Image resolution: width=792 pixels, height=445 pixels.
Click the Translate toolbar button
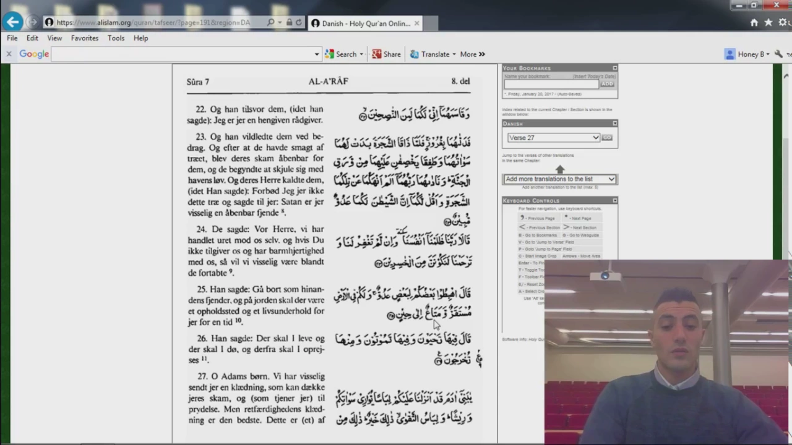(430, 54)
